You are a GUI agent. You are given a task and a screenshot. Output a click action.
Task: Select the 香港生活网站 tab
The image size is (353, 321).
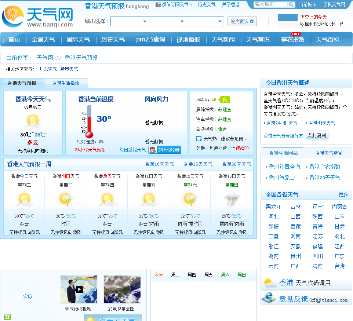point(283,153)
